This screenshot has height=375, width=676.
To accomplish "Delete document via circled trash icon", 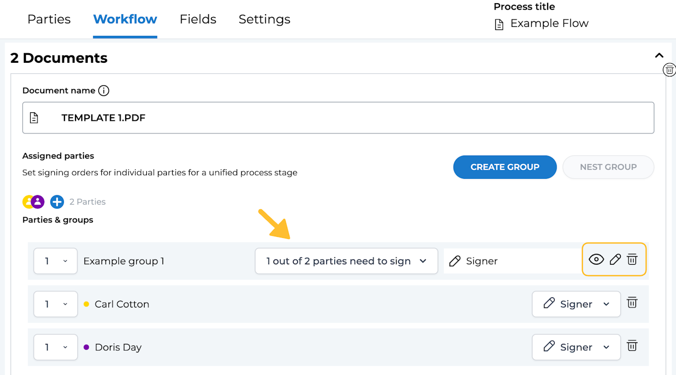I will click(x=669, y=70).
